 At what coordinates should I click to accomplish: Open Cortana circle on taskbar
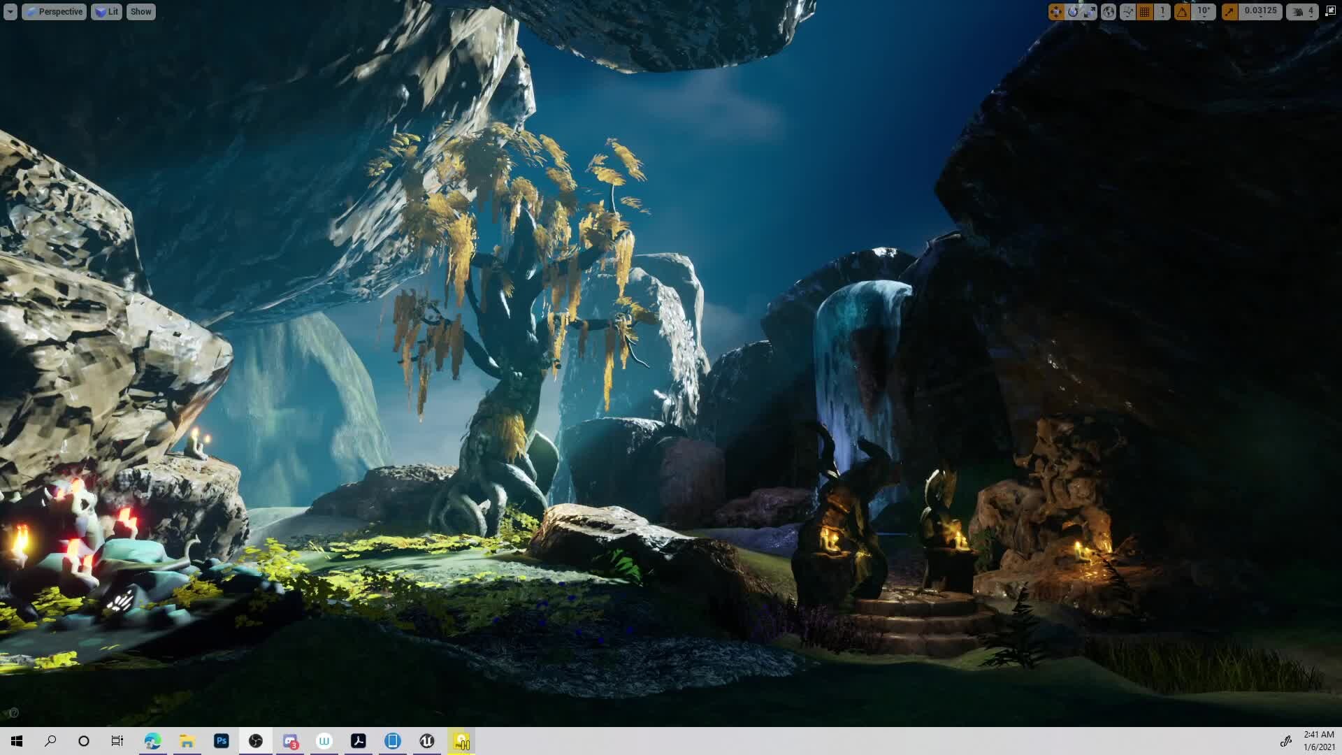(x=84, y=741)
